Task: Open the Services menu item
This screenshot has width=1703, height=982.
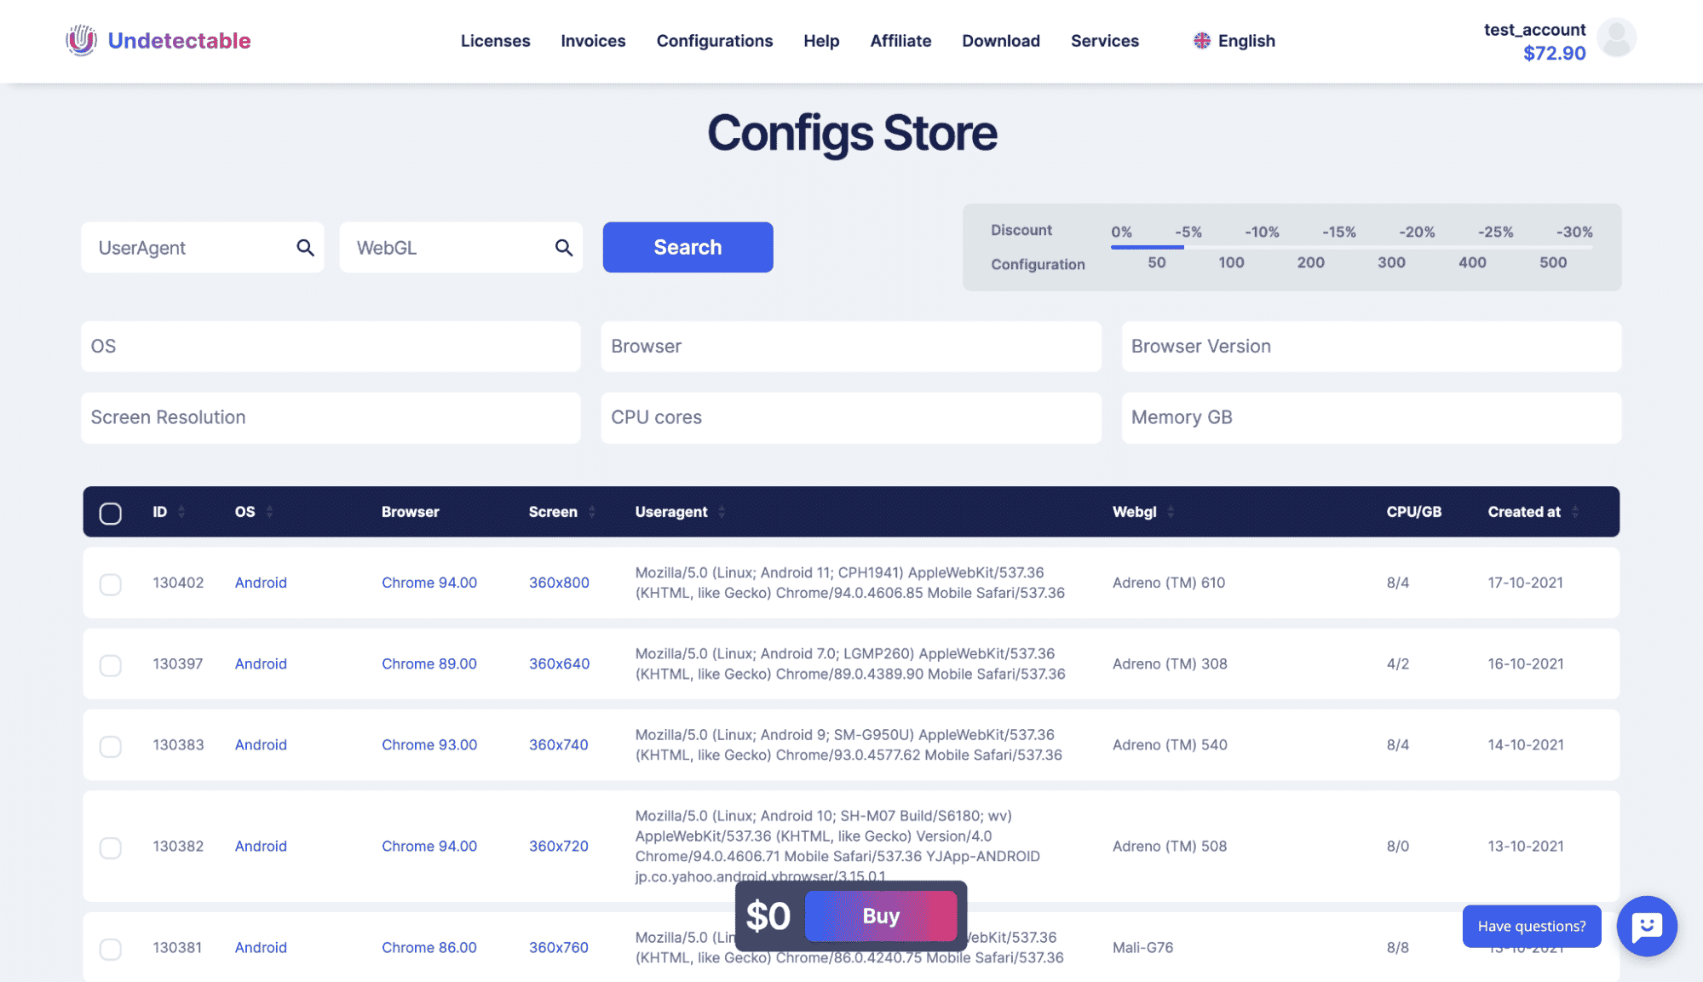Action: coord(1105,41)
